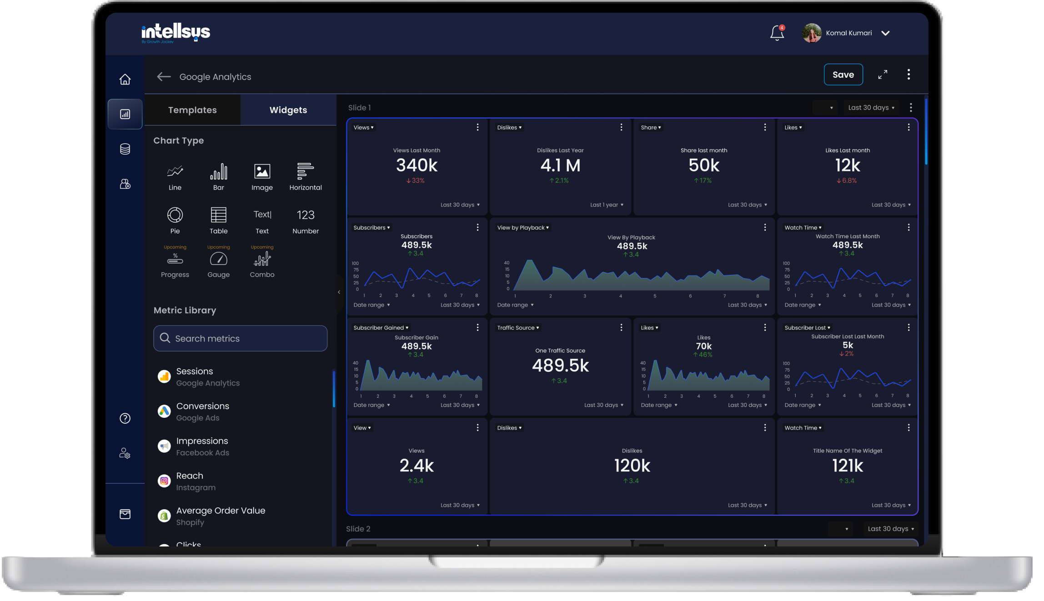The width and height of the screenshot is (1044, 601).
Task: Click the Google Analytics page title
Action: click(x=215, y=77)
